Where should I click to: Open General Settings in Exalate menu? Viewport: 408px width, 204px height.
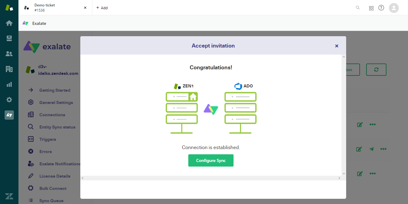[x=56, y=102]
